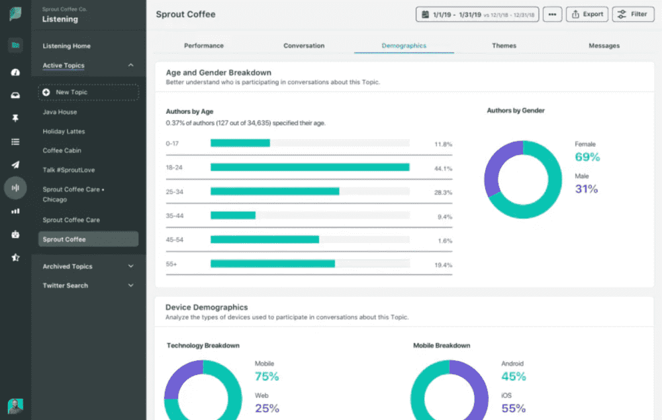
Task: Click the Export button
Action: pos(587,15)
